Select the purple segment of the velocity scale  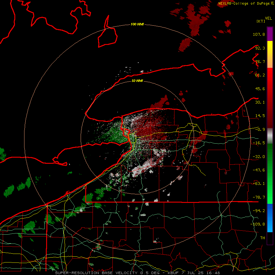pyautogui.click(x=270, y=34)
